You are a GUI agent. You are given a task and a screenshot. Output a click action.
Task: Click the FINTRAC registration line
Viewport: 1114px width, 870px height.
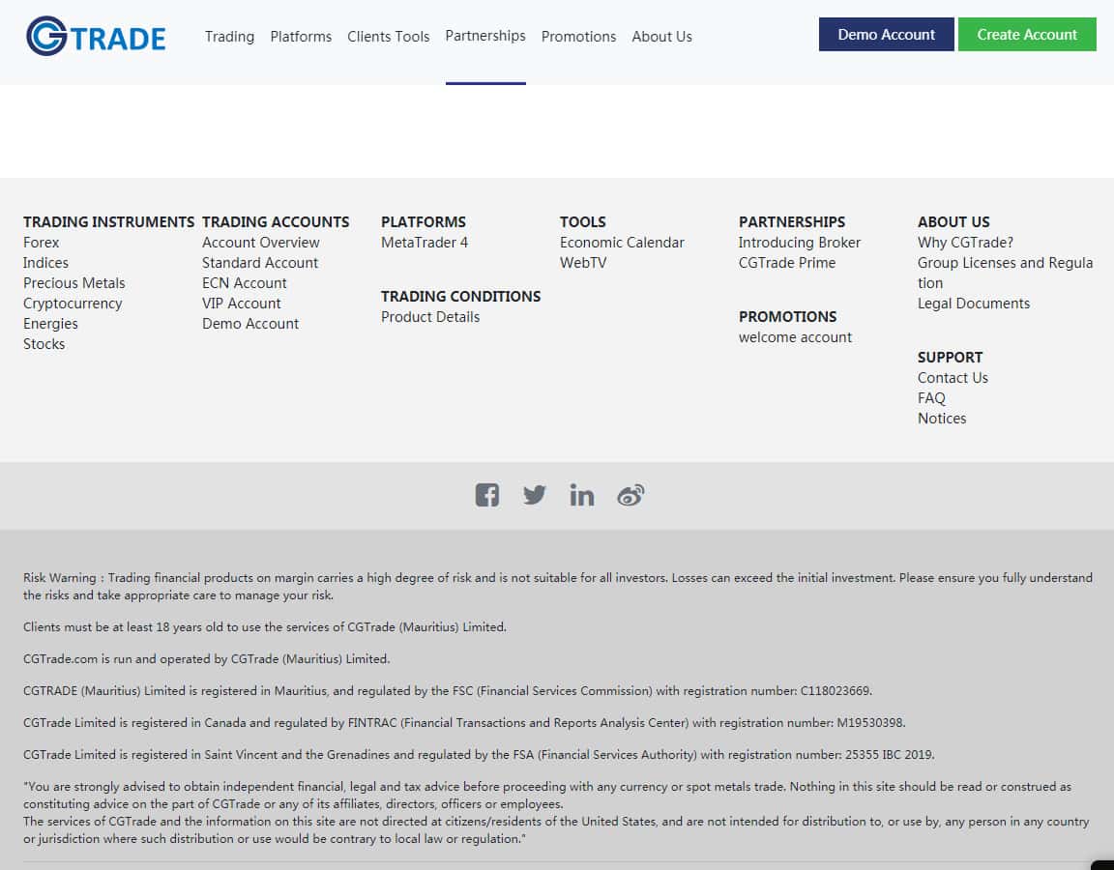[x=464, y=723]
